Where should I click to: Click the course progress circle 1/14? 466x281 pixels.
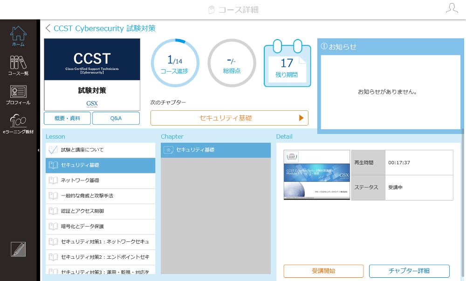point(175,63)
